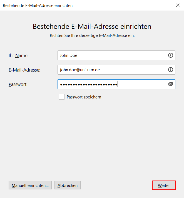This screenshot has height=198, width=184.
Task: Focus the Ihr Name input field
Action: [111, 55]
